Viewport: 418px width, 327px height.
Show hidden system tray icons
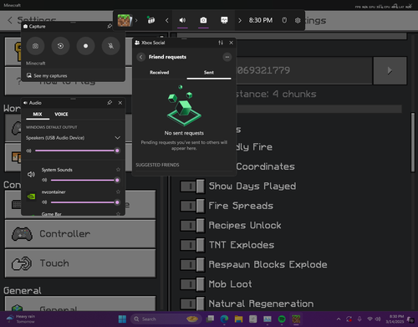[x=339, y=319]
